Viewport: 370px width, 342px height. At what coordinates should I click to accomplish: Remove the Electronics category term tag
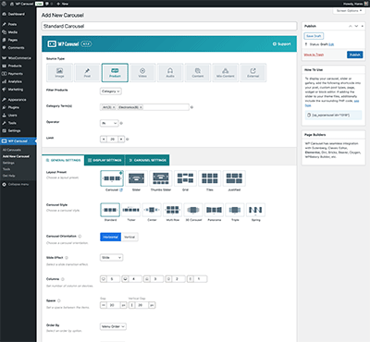(141, 107)
